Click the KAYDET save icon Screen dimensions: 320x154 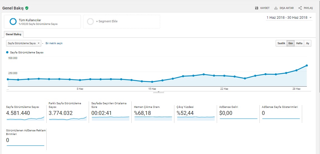pyautogui.click(x=257, y=8)
